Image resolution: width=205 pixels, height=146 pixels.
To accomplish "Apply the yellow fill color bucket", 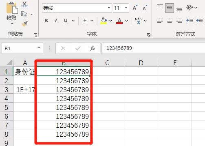I will [x=104, y=21].
